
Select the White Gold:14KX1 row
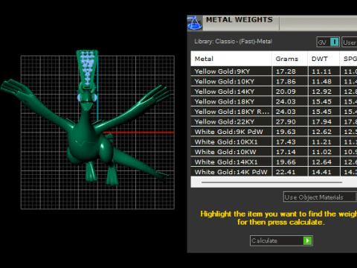click(x=274, y=162)
